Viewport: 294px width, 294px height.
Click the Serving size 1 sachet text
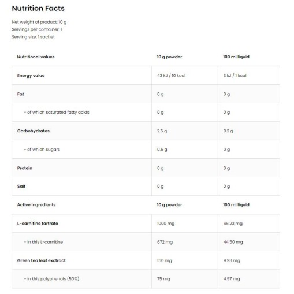tap(33, 37)
